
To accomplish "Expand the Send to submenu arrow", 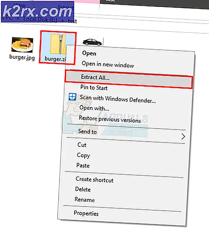I will click(x=183, y=137).
